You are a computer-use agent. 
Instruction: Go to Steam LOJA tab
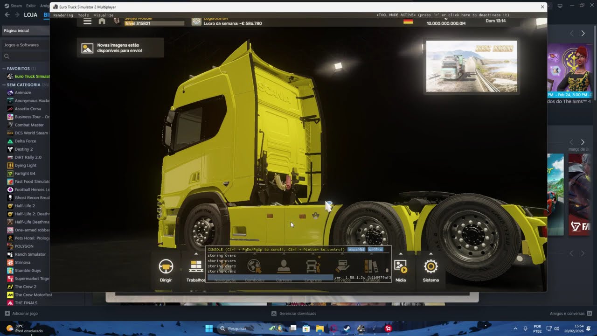[x=31, y=15]
